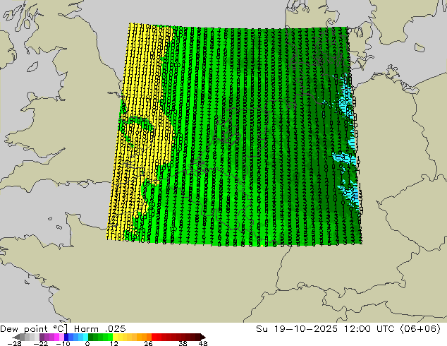Click the '-22' legend label

[41, 343]
